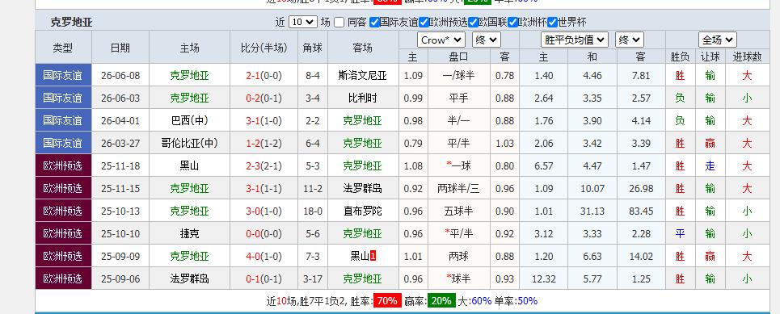Image resolution: width=780 pixels, height=314 pixels.
Task: Click the 两球半/三 handicap cell
Action: pos(458,188)
